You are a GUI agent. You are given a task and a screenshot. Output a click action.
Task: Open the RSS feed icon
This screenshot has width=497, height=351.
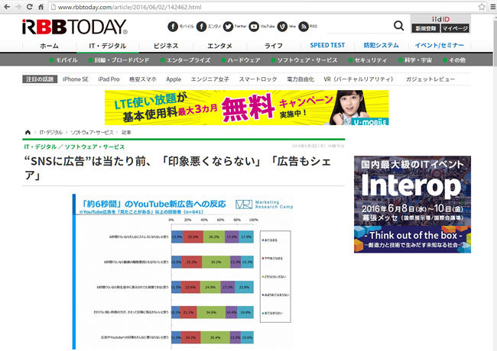pyautogui.click(x=304, y=26)
